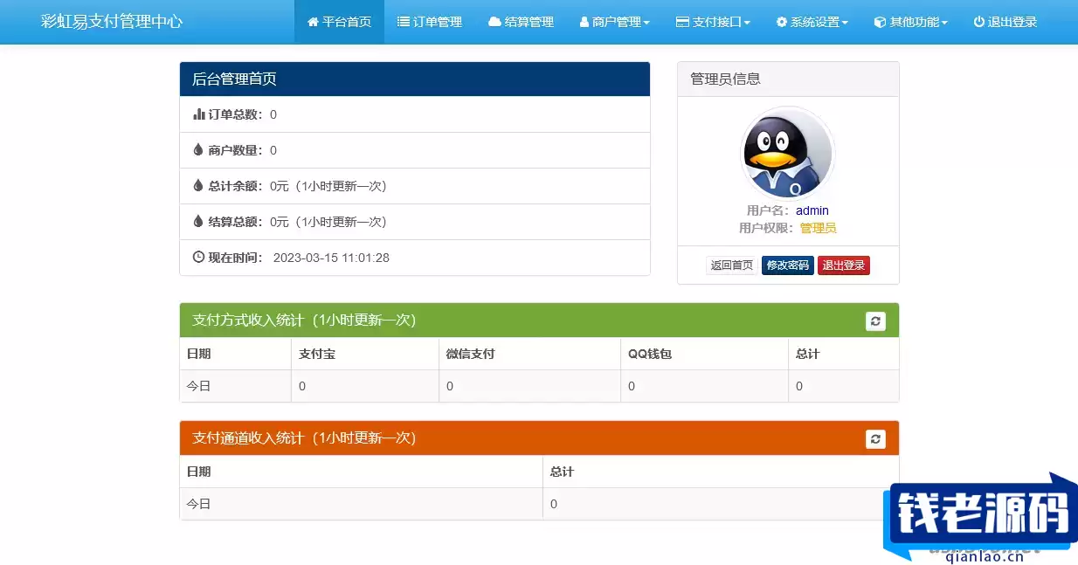Expand the 其他功能 dropdown menu
This screenshot has height=565, width=1078.
pyautogui.click(x=910, y=22)
